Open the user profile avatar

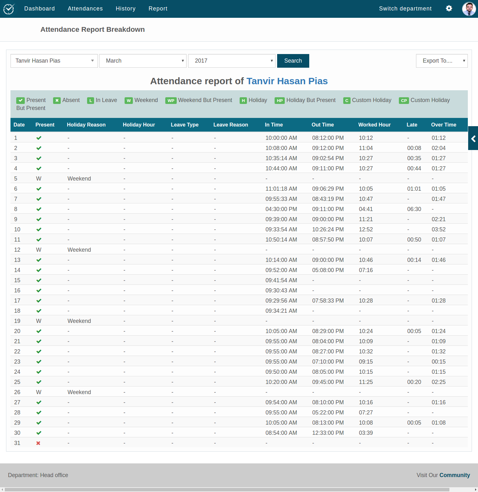pyautogui.click(x=469, y=9)
